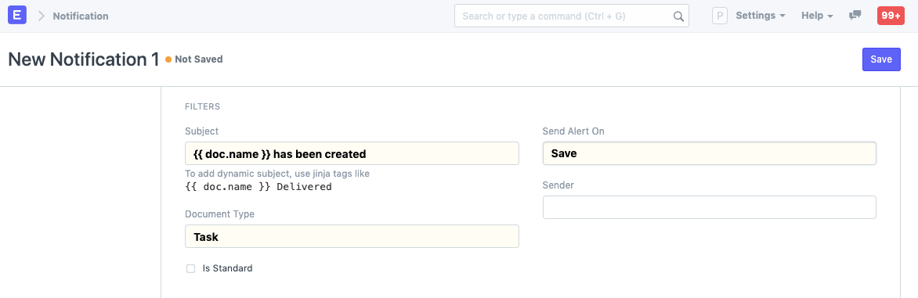Image resolution: width=918 pixels, height=298 pixels.
Task: Click the ERPNext E logo icon
Action: click(17, 16)
